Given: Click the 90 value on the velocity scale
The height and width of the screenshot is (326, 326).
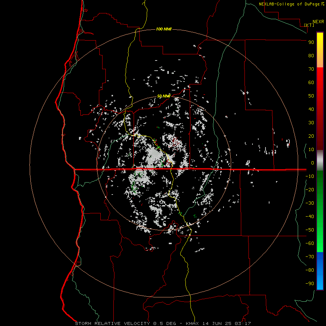Looking at the screenshot, I should (x=311, y=42).
